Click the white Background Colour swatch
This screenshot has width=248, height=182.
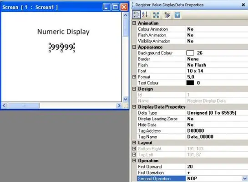pos(190,53)
